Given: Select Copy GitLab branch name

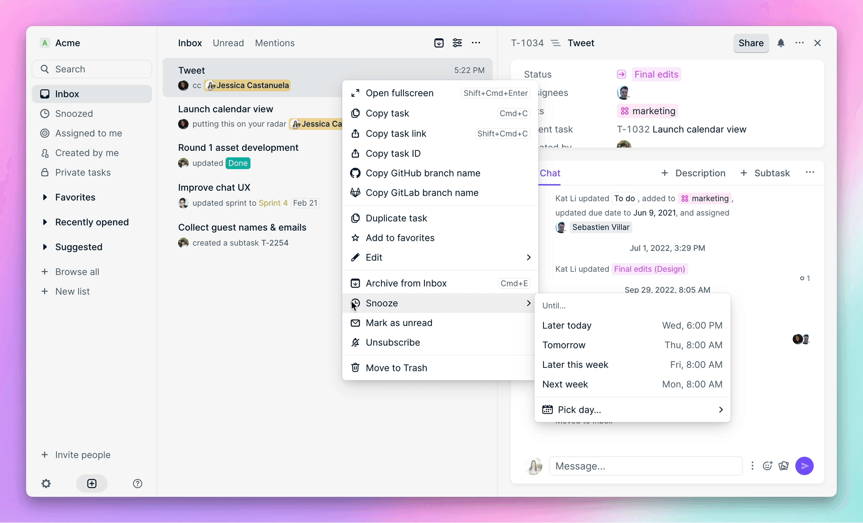Looking at the screenshot, I should coord(440,193).
